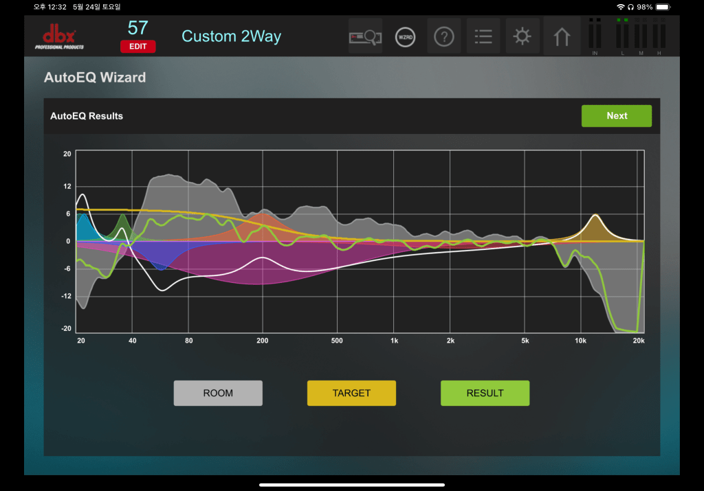Open the device search icon
Image resolution: width=704 pixels, height=491 pixels.
365,36
